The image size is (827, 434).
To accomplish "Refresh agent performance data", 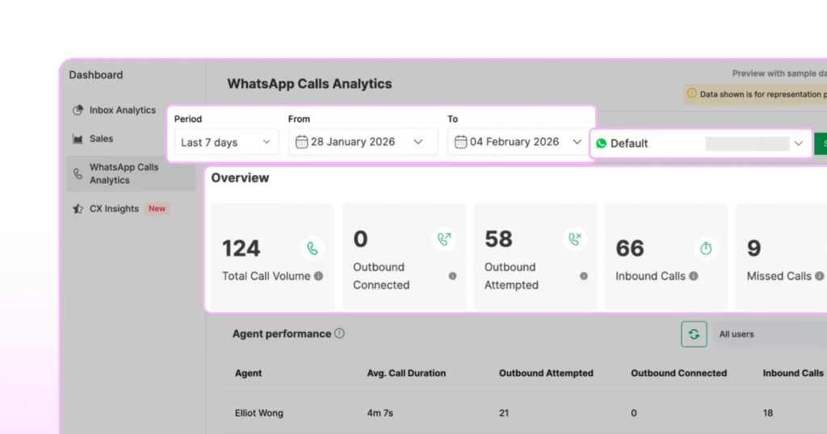I will (694, 334).
